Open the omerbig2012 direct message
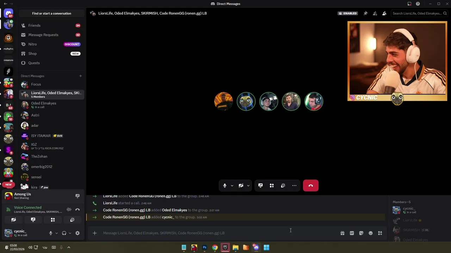The image size is (451, 253). click(x=51, y=167)
